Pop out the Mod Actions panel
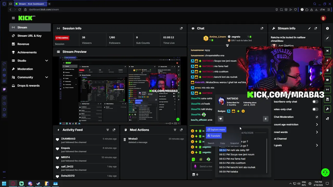Screen dimensions: 333x187 [181, 130]
